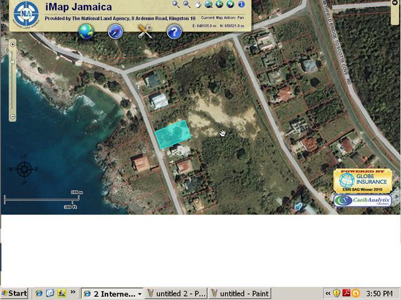This screenshot has height=300, width=401.
Task: Go to previous map extent (green back arrow)
Action: (x=219, y=4)
